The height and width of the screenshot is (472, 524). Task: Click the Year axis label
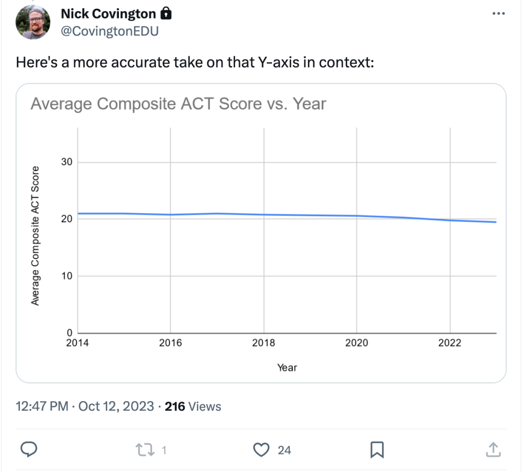(287, 367)
